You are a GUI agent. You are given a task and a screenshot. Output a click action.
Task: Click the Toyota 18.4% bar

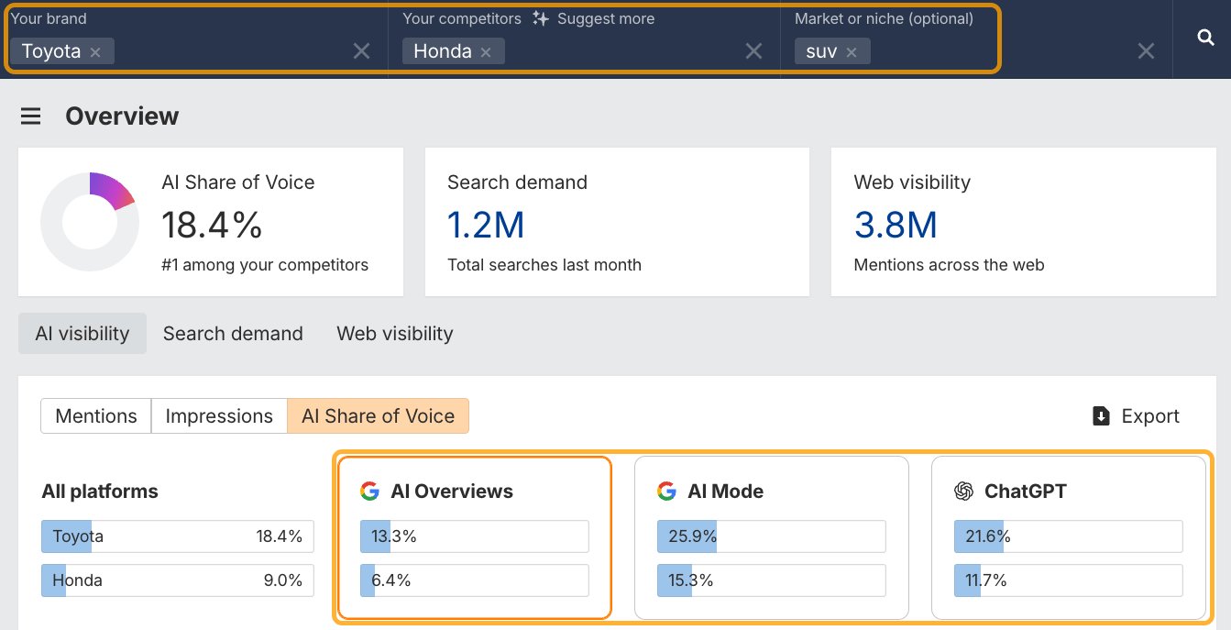point(177,536)
